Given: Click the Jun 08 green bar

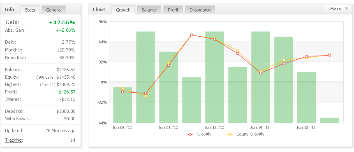Looking at the screenshot, I should (x=169, y=87).
